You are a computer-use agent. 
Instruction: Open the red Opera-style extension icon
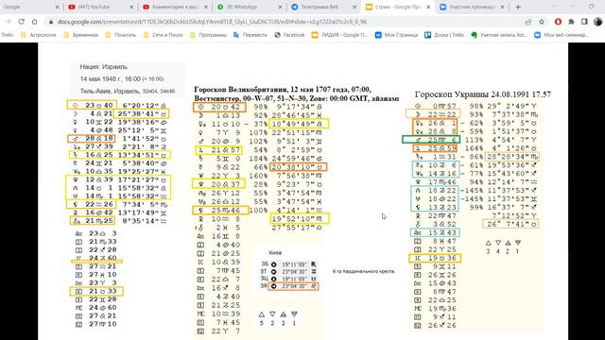point(558,22)
